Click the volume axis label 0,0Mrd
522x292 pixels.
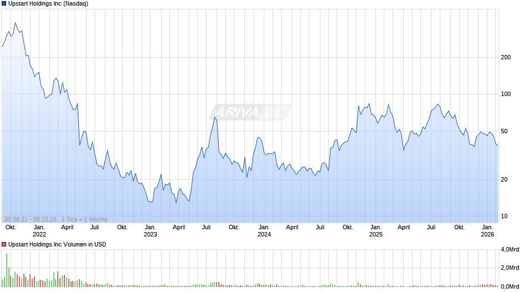(510, 286)
